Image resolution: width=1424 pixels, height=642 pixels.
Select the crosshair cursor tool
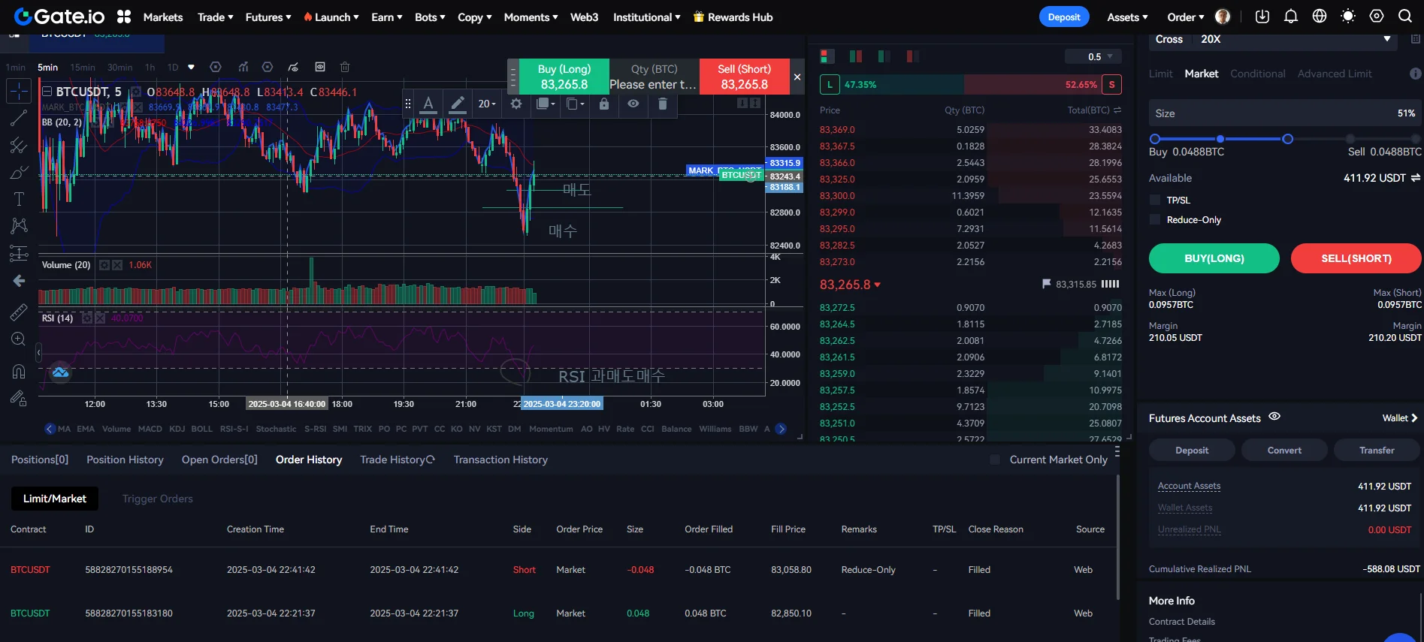point(19,92)
